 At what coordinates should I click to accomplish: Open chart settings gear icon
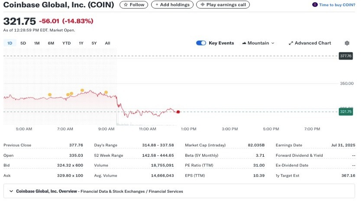347,43
